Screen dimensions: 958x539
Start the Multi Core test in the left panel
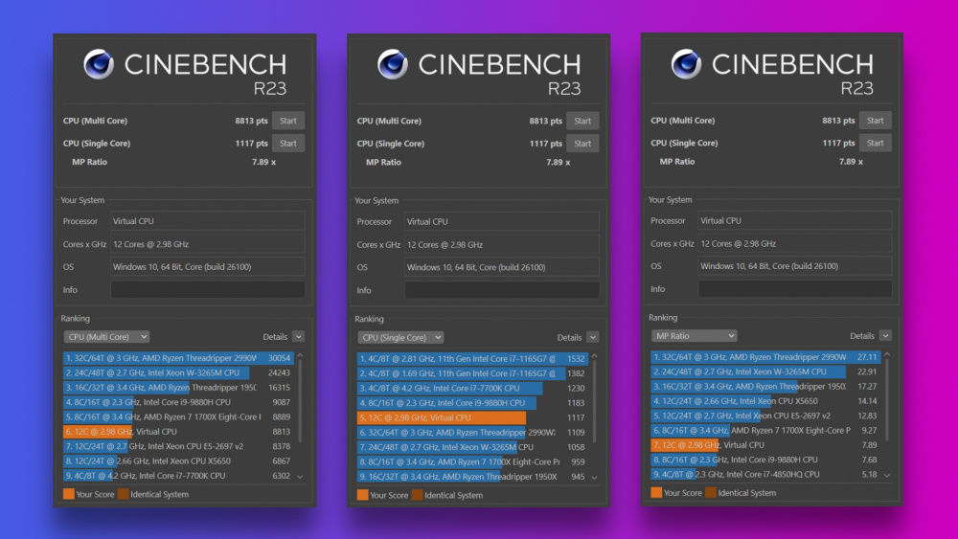(288, 121)
